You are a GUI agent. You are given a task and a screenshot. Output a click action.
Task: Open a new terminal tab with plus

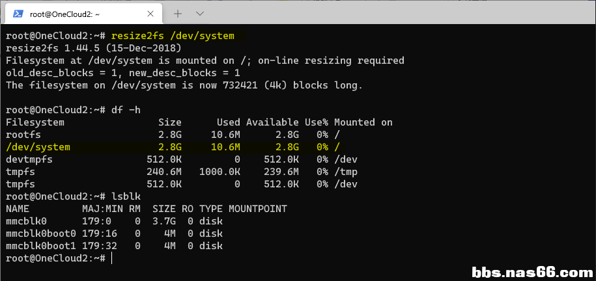pyautogui.click(x=177, y=13)
